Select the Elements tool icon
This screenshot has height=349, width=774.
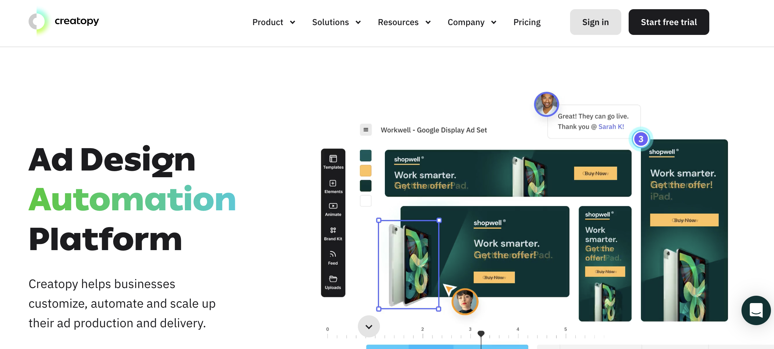coord(333,186)
